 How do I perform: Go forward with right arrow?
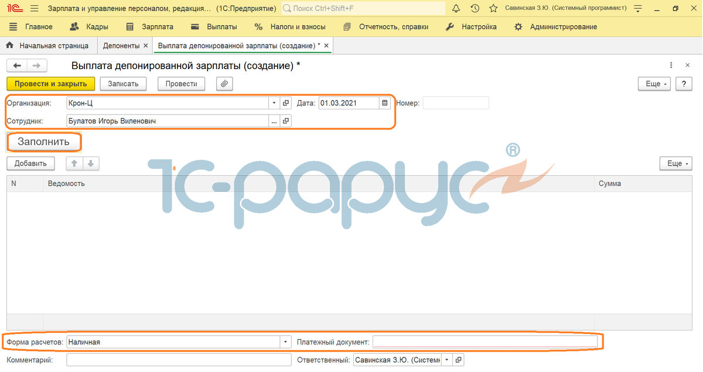[36, 66]
